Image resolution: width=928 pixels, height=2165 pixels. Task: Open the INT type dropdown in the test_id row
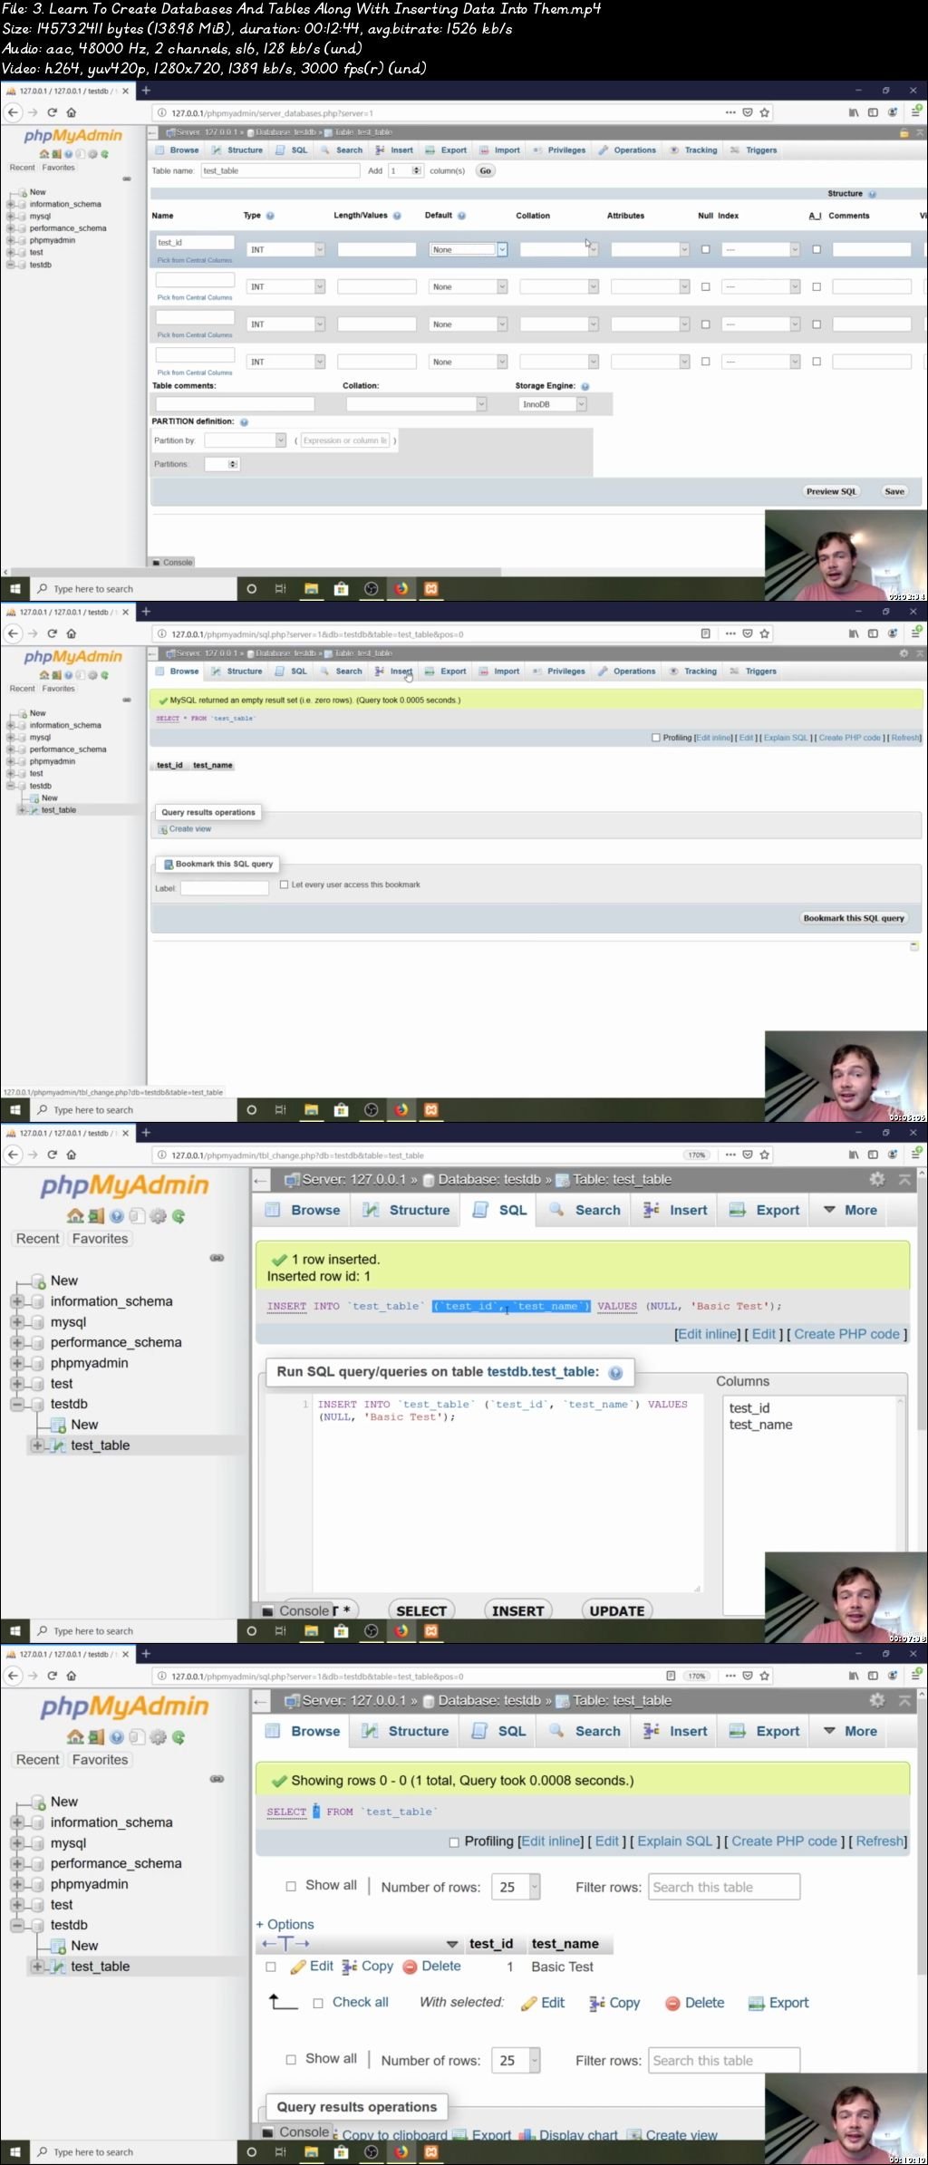click(x=286, y=250)
